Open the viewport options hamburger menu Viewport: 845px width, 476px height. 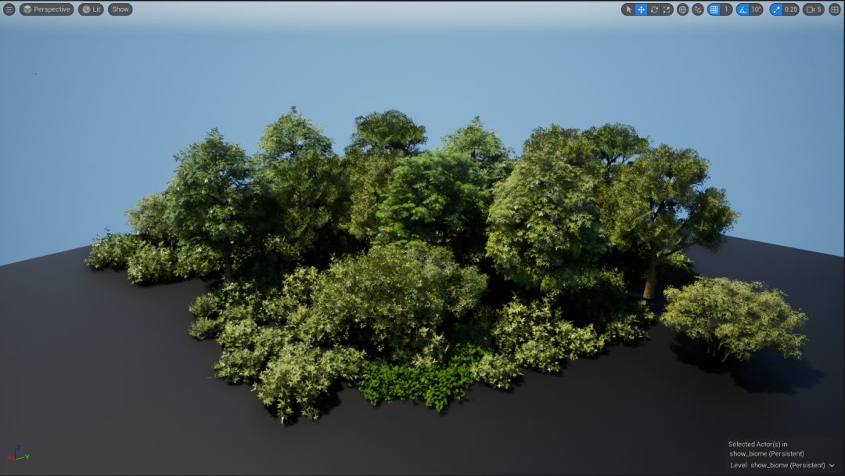9,9
